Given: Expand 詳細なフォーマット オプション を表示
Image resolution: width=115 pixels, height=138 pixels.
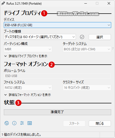Looking at the screenshot, I should (x=28, y=95).
